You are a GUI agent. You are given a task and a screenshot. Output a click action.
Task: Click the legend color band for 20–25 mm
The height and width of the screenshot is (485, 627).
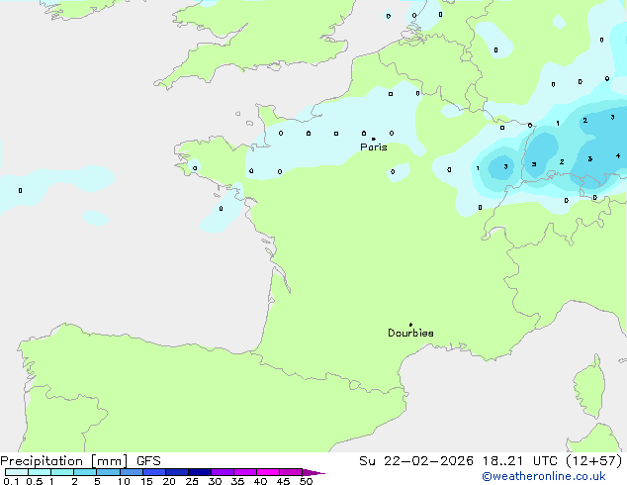[x=177, y=472]
